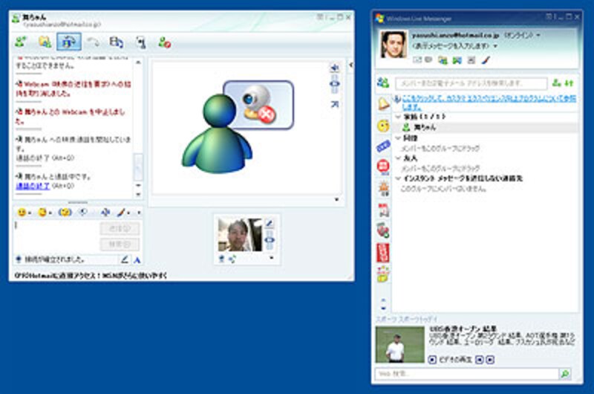Click the expand video arrow icon below the speaker slider
The width and height of the screenshot is (594, 394).
point(335,104)
